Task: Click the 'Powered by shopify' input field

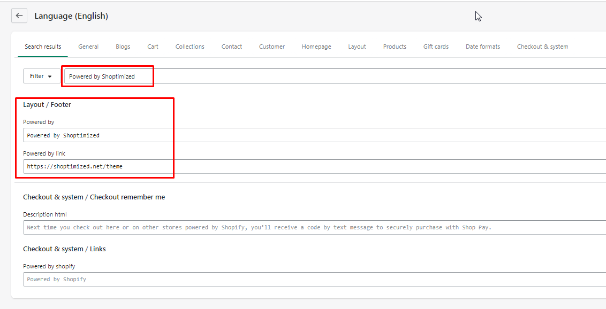Action: point(314,279)
